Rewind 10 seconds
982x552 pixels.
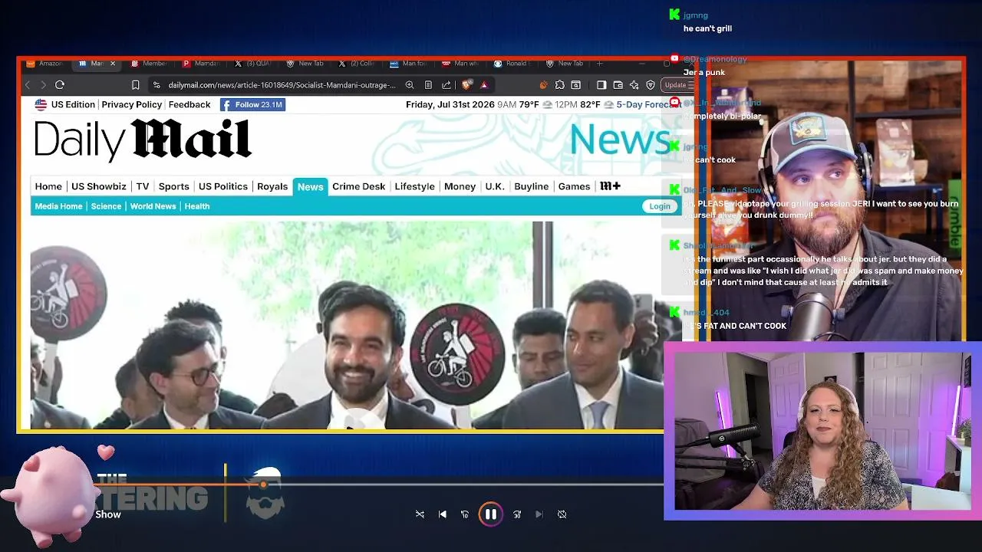[x=465, y=514]
